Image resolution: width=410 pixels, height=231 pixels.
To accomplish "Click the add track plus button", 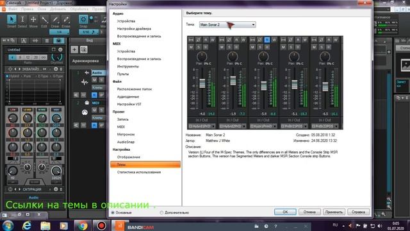I will (x=74, y=49).
